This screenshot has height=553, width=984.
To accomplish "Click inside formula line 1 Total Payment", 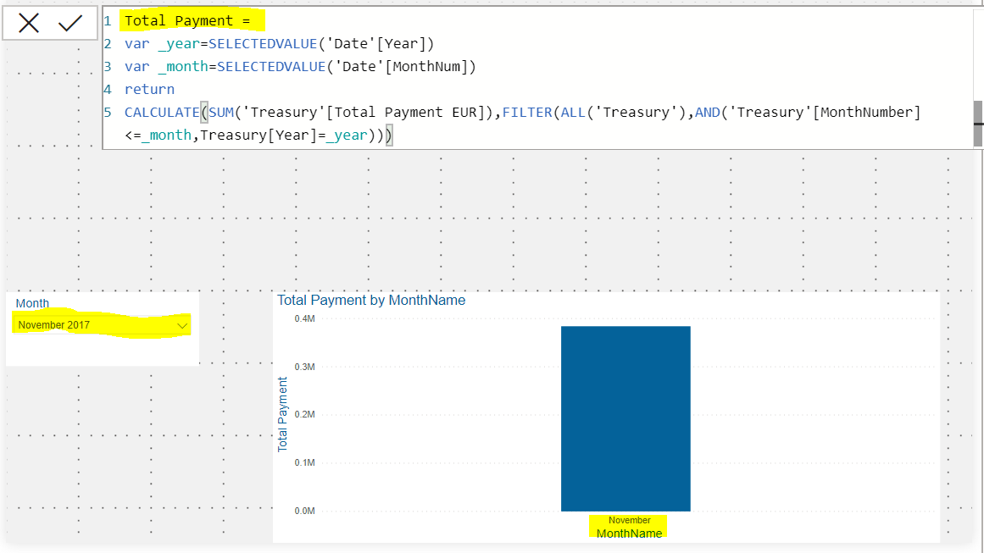I will [x=187, y=20].
